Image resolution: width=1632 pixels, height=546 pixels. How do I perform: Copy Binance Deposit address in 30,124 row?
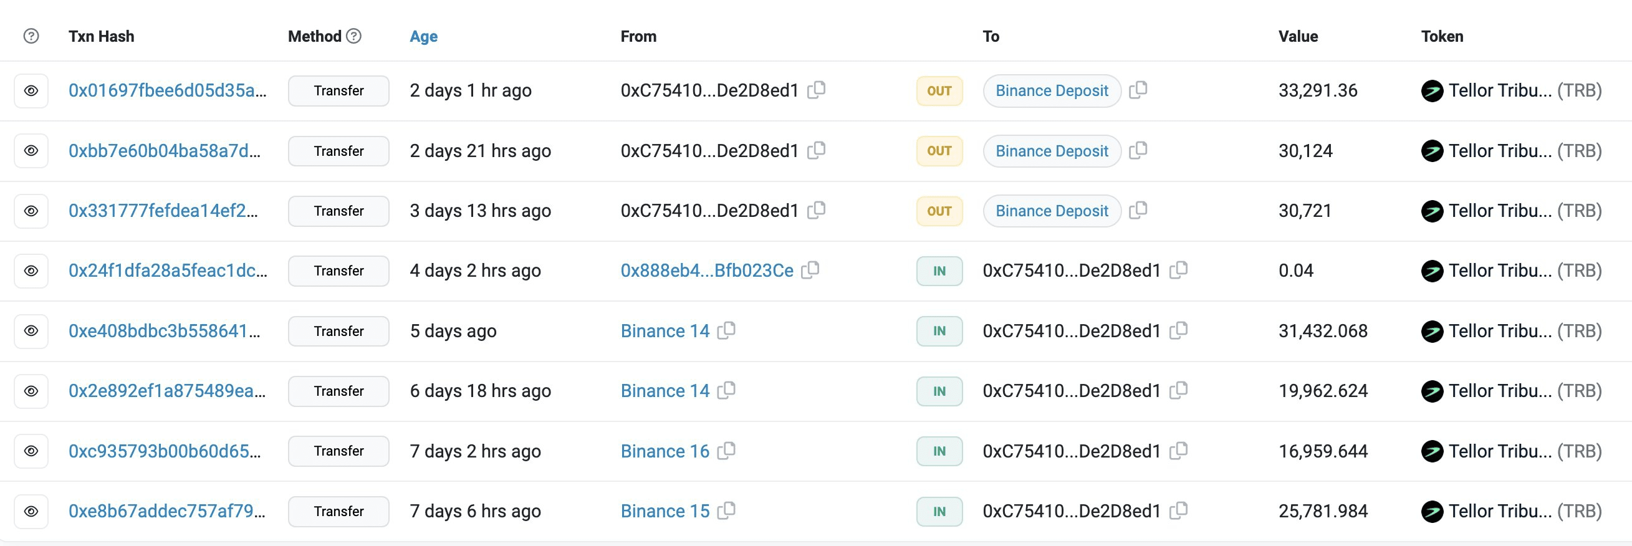coord(1138,150)
